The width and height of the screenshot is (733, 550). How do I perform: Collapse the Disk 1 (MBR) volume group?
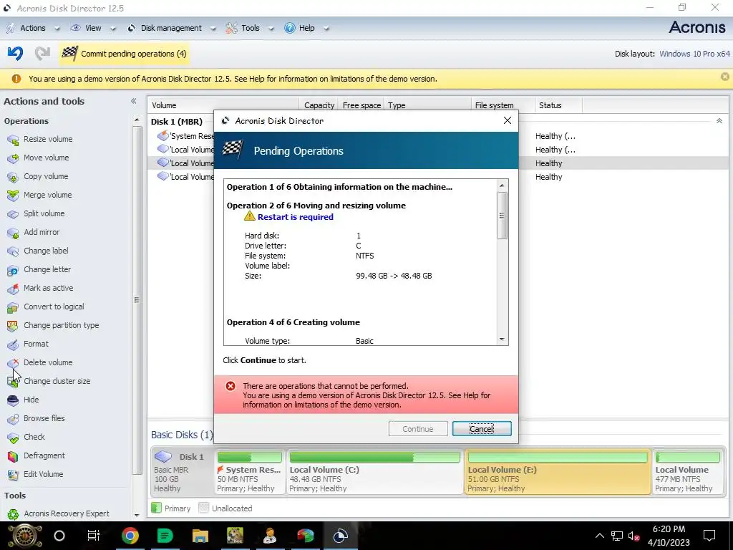click(719, 121)
